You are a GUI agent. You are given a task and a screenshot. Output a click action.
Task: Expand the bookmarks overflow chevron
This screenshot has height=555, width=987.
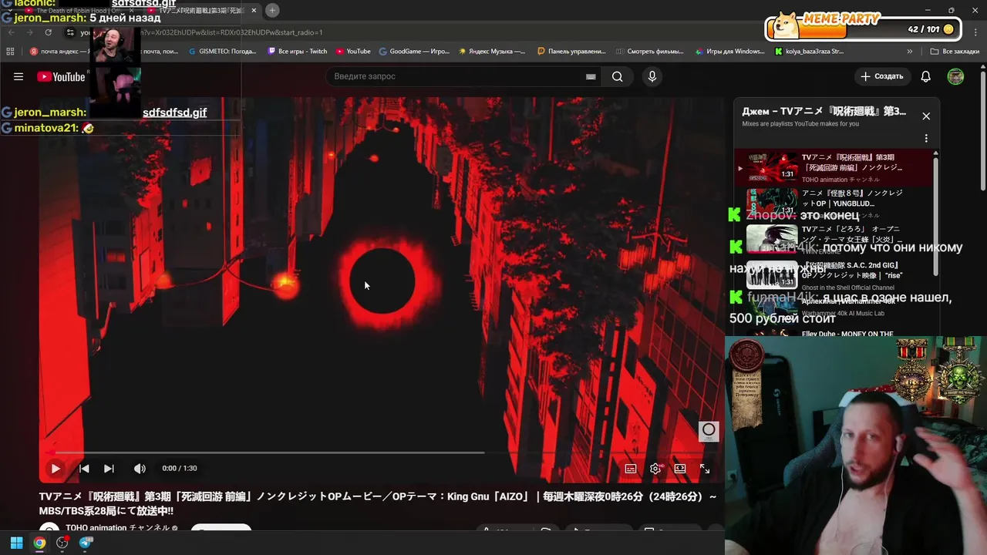pos(909,52)
